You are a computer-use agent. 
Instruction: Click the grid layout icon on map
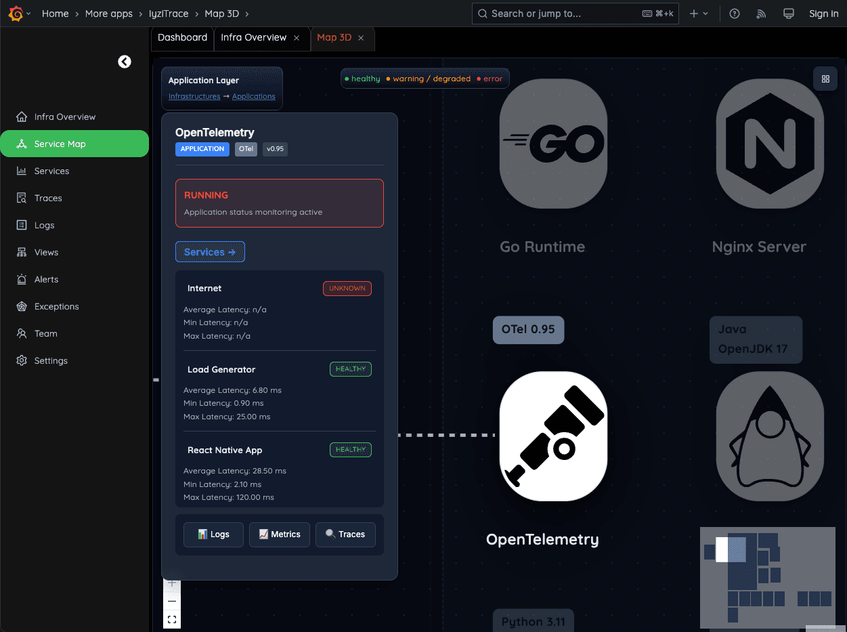point(825,79)
